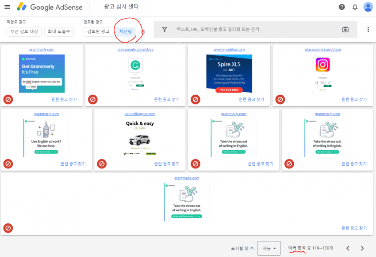Click 관련 광고 찾기 on Instagram card
The height and width of the screenshot is (257, 376).
(354, 99)
